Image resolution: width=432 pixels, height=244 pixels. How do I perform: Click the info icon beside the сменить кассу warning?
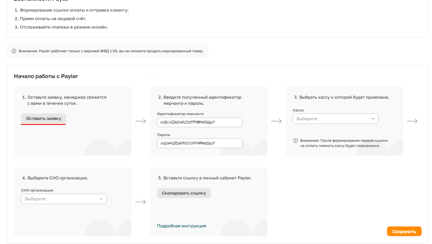[x=295, y=140]
